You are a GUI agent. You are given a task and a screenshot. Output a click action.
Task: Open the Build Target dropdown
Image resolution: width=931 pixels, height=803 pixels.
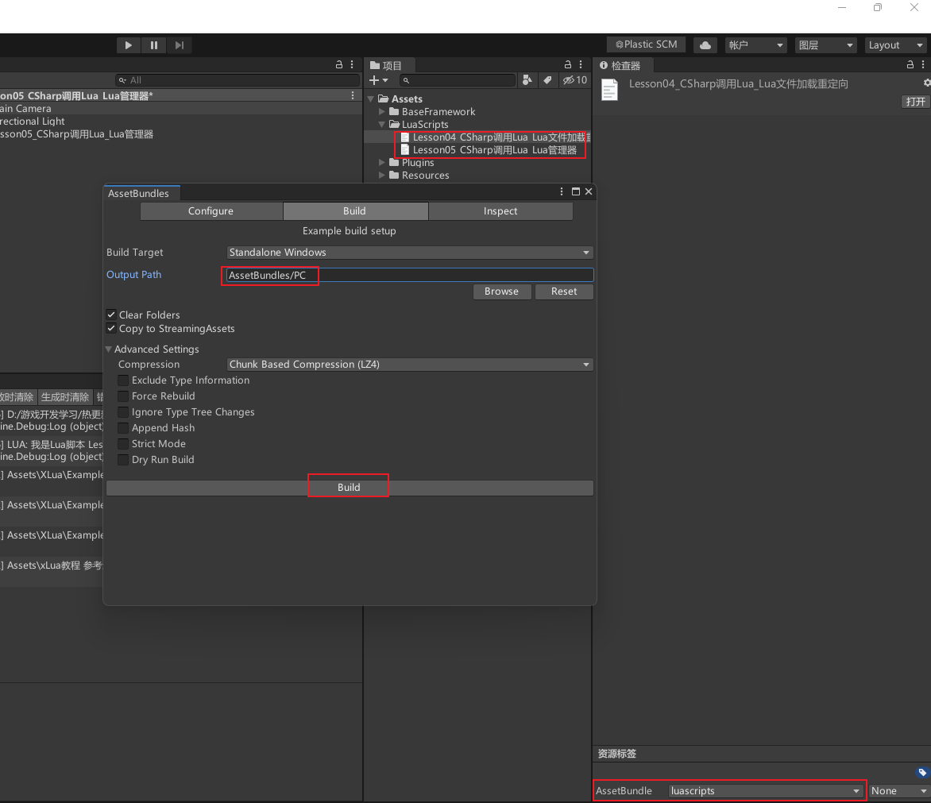(410, 253)
